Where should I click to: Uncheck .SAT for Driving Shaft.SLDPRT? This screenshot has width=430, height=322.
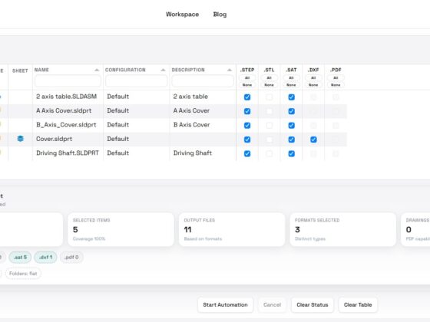(x=291, y=153)
